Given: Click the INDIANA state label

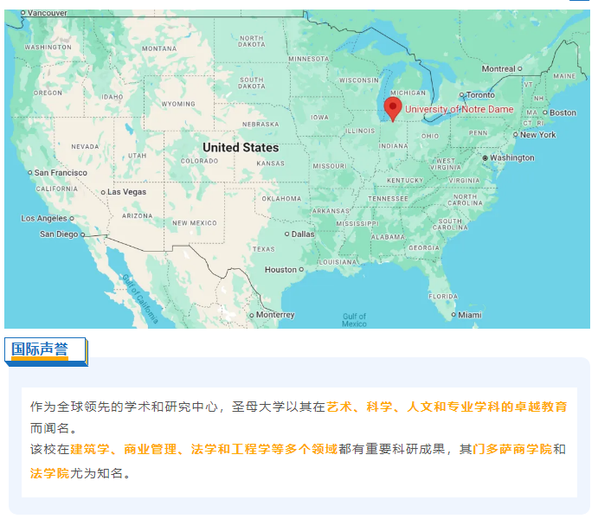Looking at the screenshot, I should coord(393,146).
